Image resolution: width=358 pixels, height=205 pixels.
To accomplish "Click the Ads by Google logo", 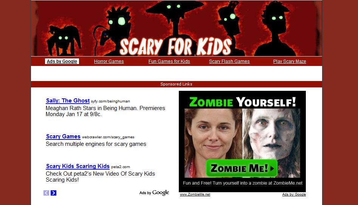I will pyautogui.click(x=154, y=193).
